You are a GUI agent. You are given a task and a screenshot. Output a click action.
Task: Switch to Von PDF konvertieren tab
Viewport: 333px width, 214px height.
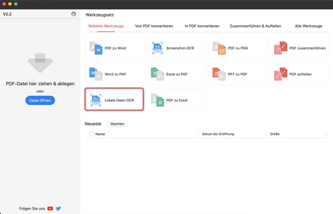[x=154, y=26]
